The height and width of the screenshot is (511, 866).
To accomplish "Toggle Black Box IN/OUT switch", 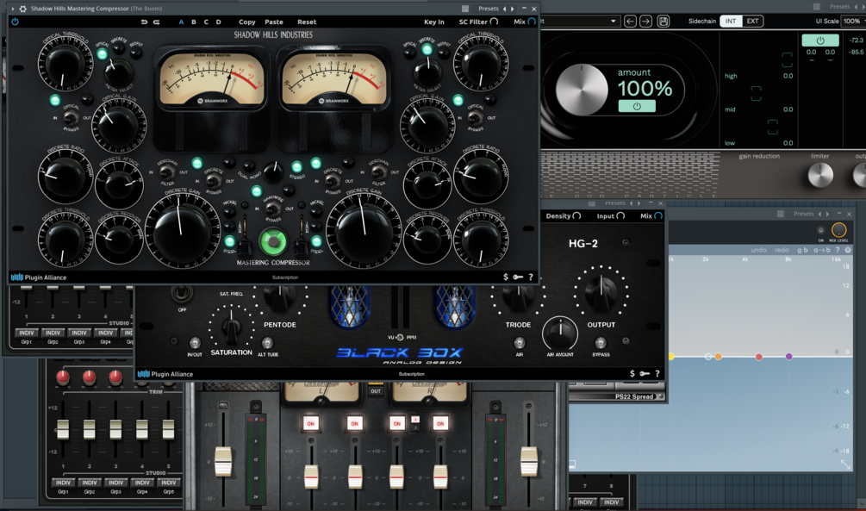I will pos(195,342).
